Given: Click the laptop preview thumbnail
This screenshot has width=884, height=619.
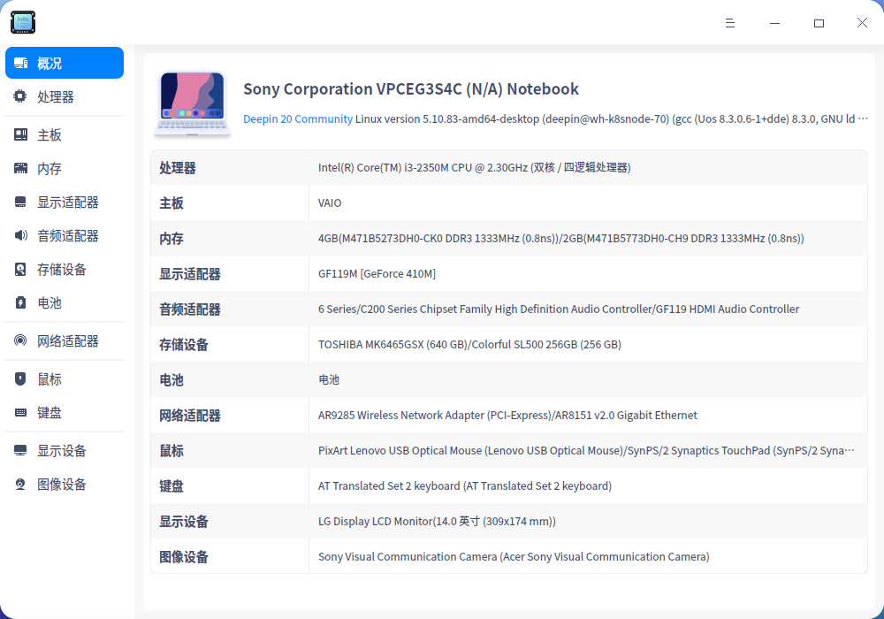Looking at the screenshot, I should [192, 103].
